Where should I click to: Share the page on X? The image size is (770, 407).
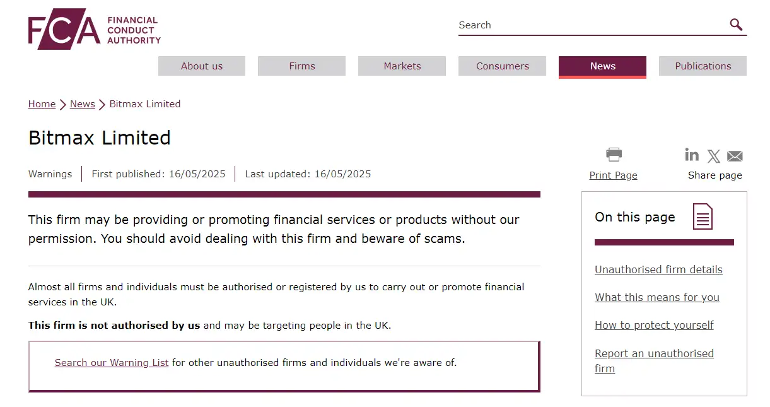[x=714, y=156]
